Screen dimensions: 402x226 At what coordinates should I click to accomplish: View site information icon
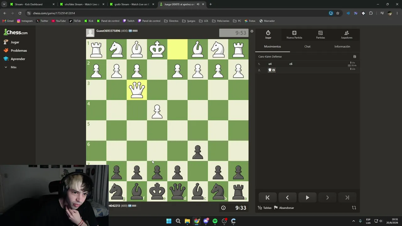[x=29, y=13]
